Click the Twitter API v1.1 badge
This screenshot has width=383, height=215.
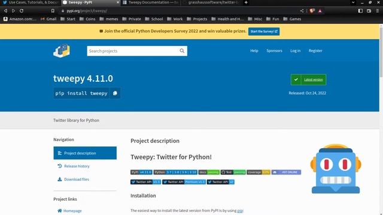146,182
